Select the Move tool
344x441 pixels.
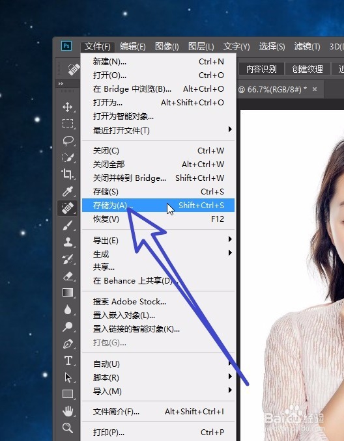point(67,107)
